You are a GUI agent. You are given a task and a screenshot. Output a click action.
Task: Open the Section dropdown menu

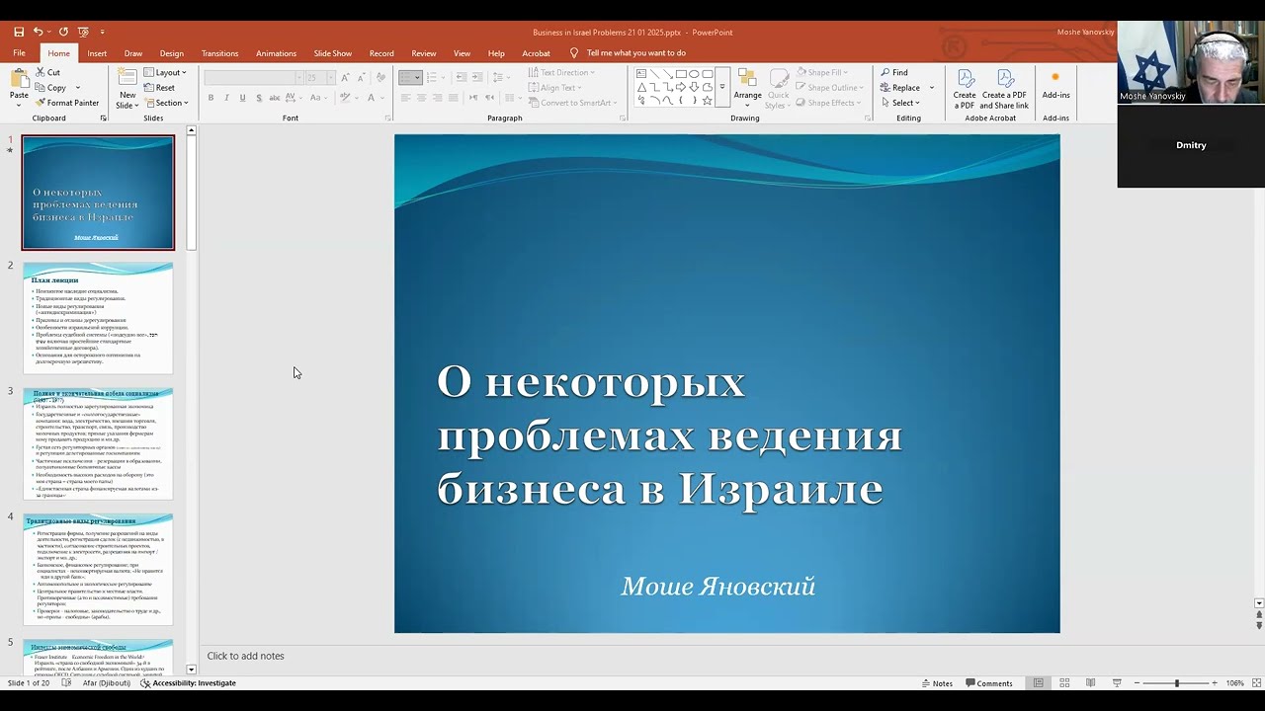pos(165,103)
